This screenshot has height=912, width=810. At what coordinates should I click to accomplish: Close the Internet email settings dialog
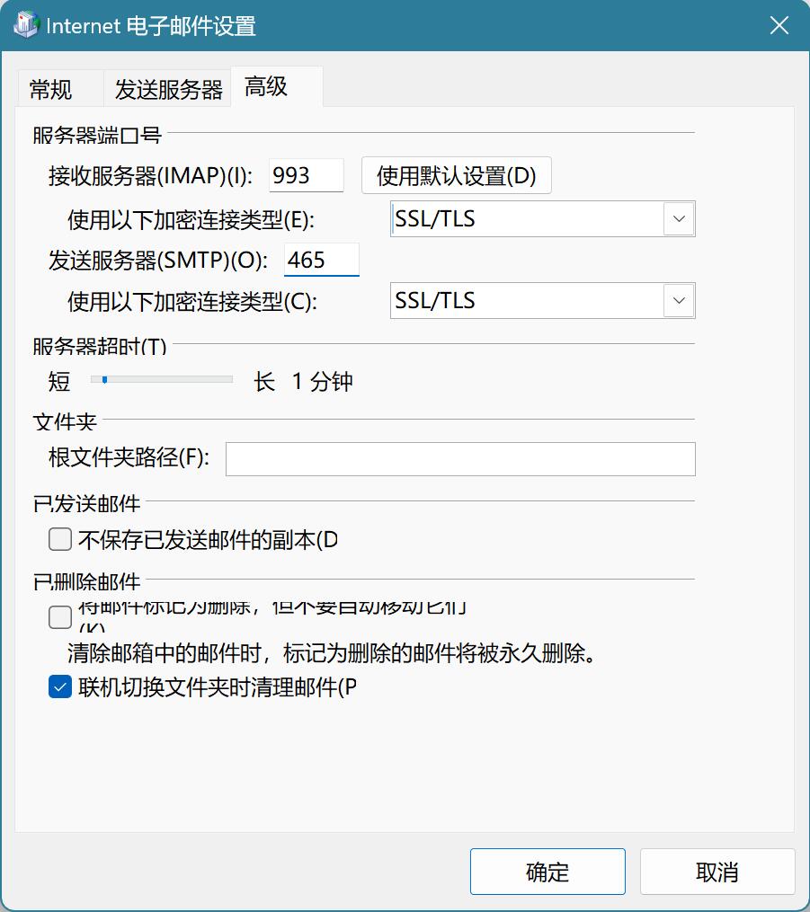[x=779, y=25]
